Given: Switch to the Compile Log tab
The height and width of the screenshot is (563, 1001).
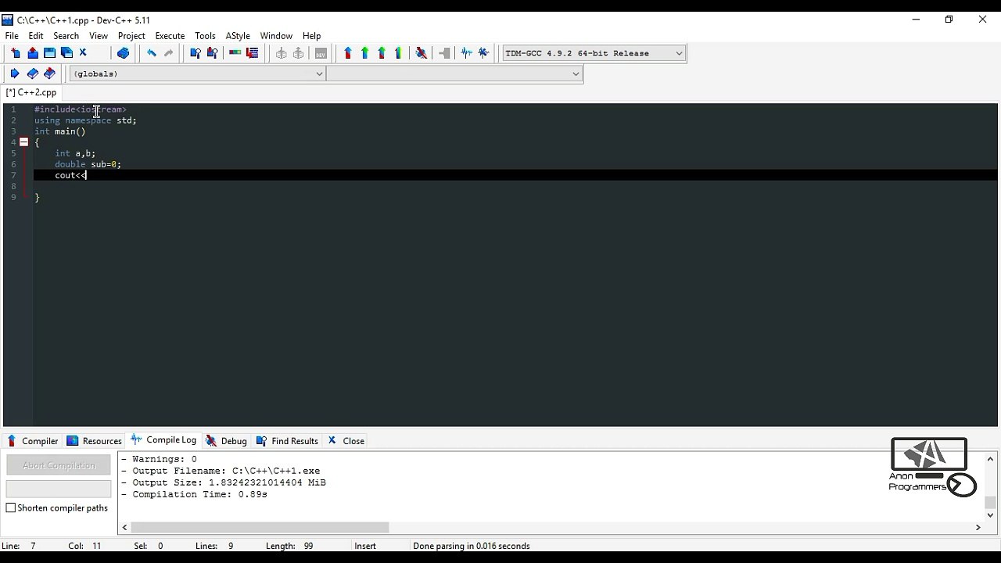Looking at the screenshot, I should click(164, 440).
